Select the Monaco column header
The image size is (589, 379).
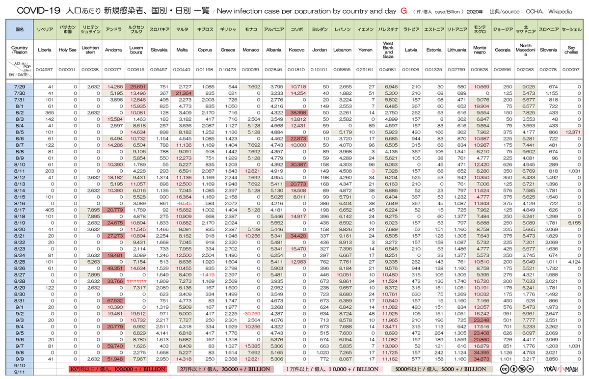[x=250, y=49]
